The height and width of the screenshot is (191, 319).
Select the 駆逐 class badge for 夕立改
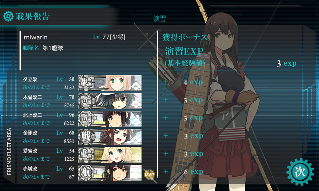86,83
